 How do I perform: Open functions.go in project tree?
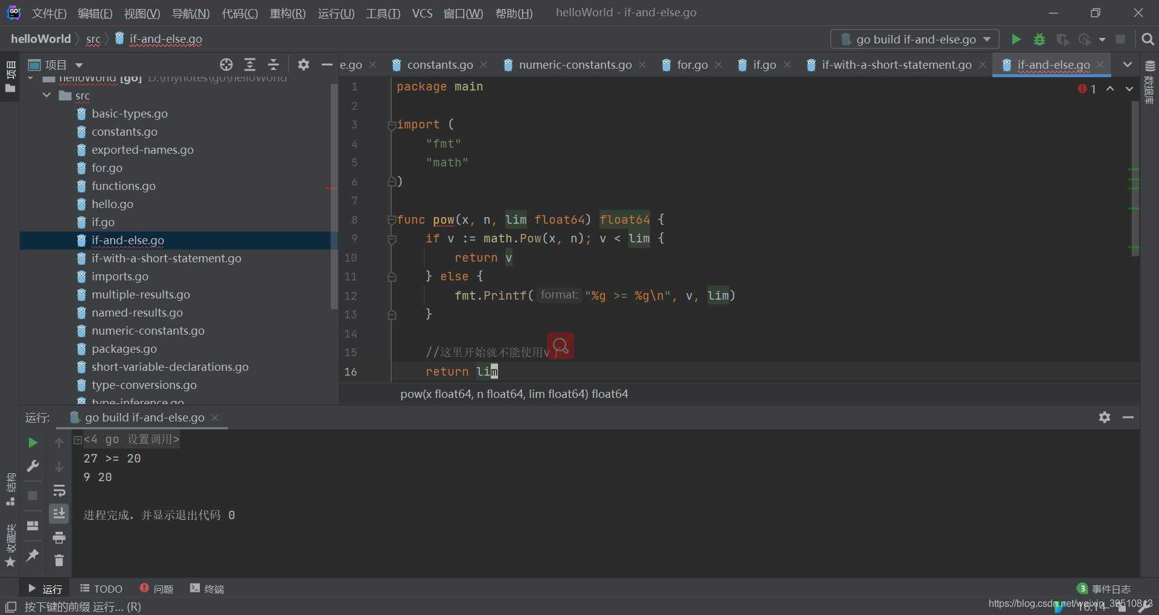click(x=123, y=186)
